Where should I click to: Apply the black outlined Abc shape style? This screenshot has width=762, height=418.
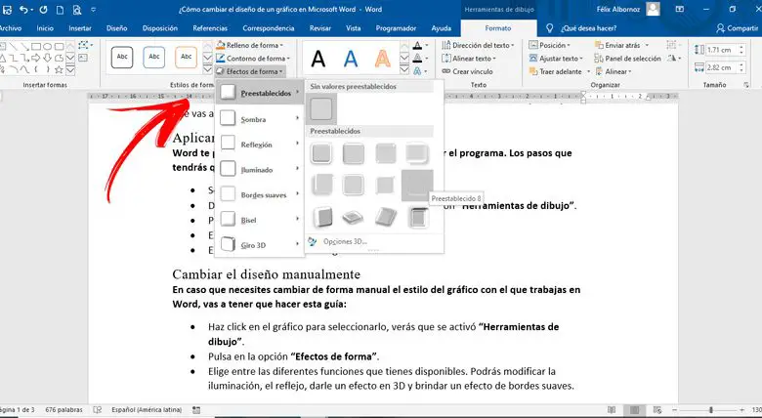(x=122, y=57)
